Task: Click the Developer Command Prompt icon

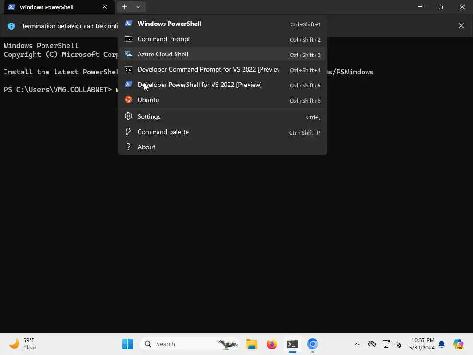Action: 128,69
